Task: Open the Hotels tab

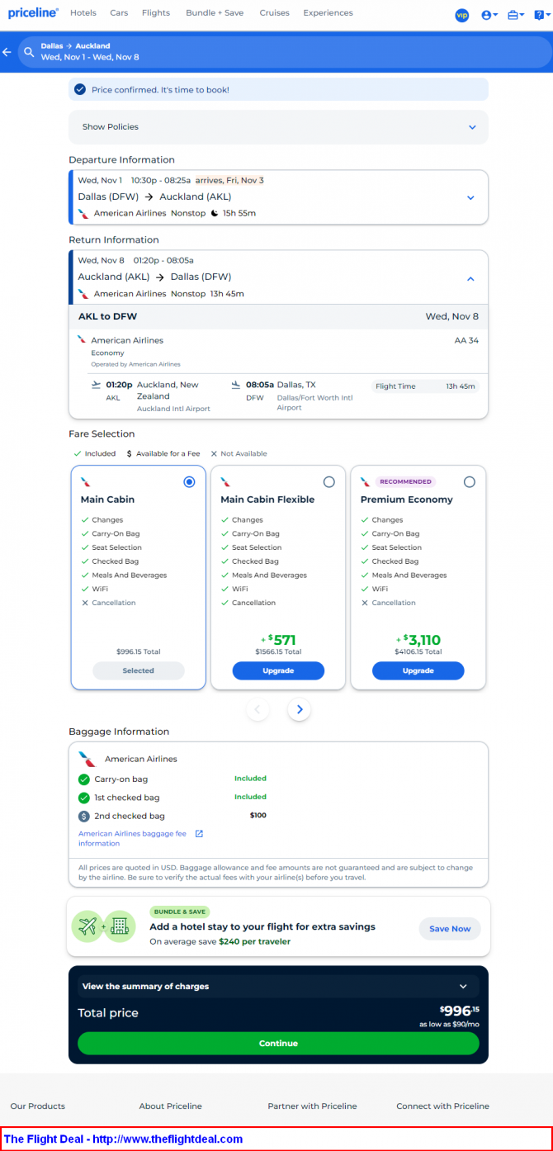Action: point(83,13)
